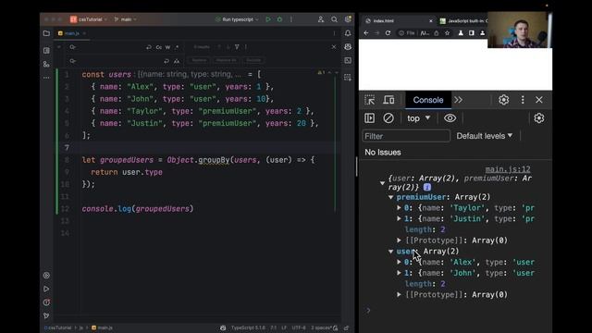Image resolution: width=592 pixels, height=333 pixels.
Task: Expand Taylor object entry in console
Action: [x=399, y=207]
